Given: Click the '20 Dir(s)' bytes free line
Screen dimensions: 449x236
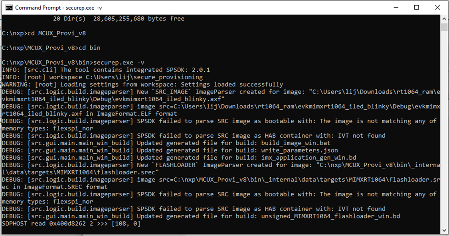Looking at the screenshot, I should coord(119,19).
